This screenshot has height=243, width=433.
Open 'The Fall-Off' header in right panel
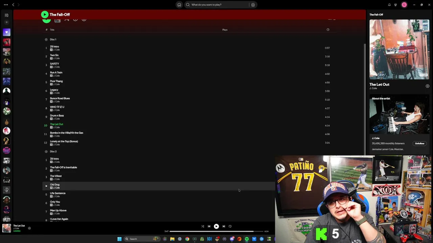tap(376, 15)
